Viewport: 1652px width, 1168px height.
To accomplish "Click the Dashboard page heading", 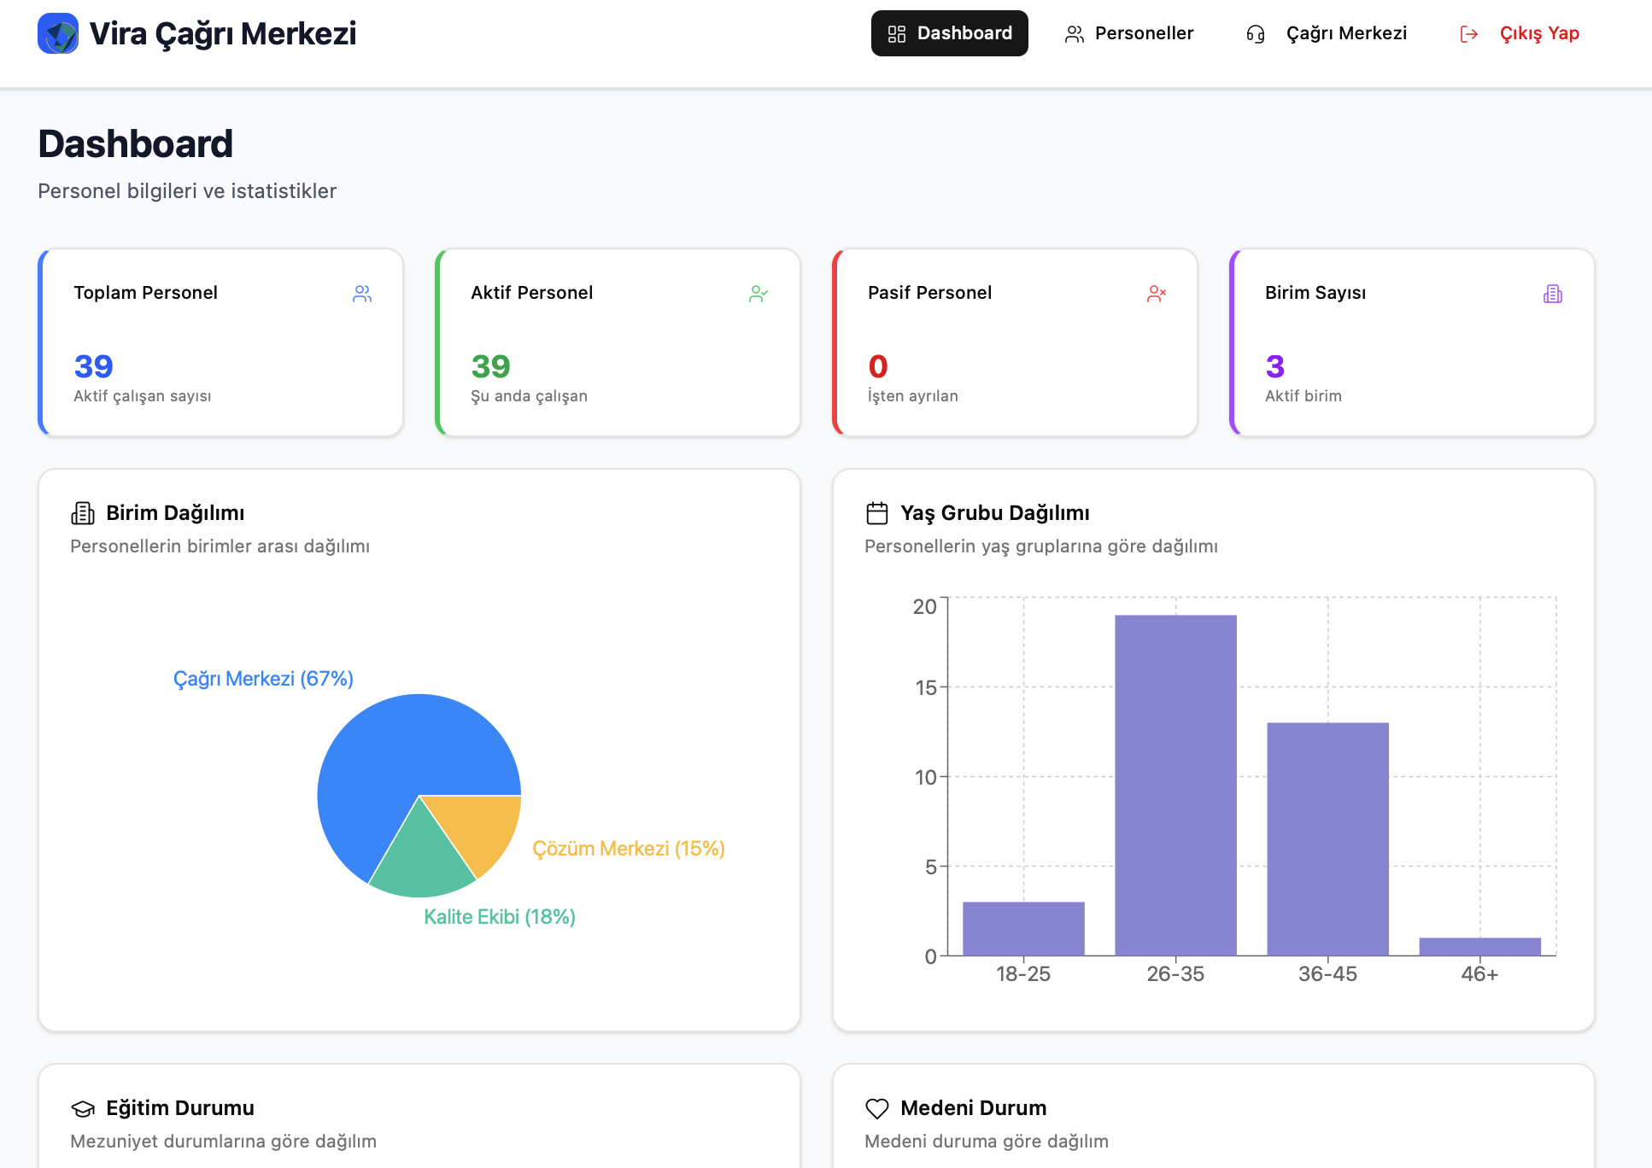I will pyautogui.click(x=136, y=143).
